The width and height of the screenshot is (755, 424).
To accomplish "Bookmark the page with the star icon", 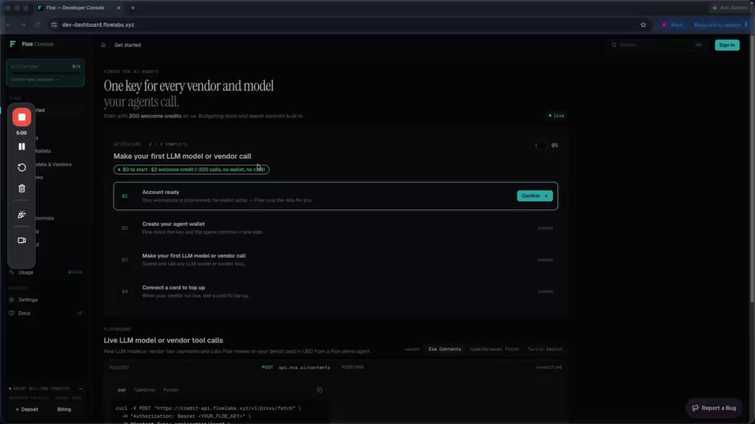I will tap(643, 25).
